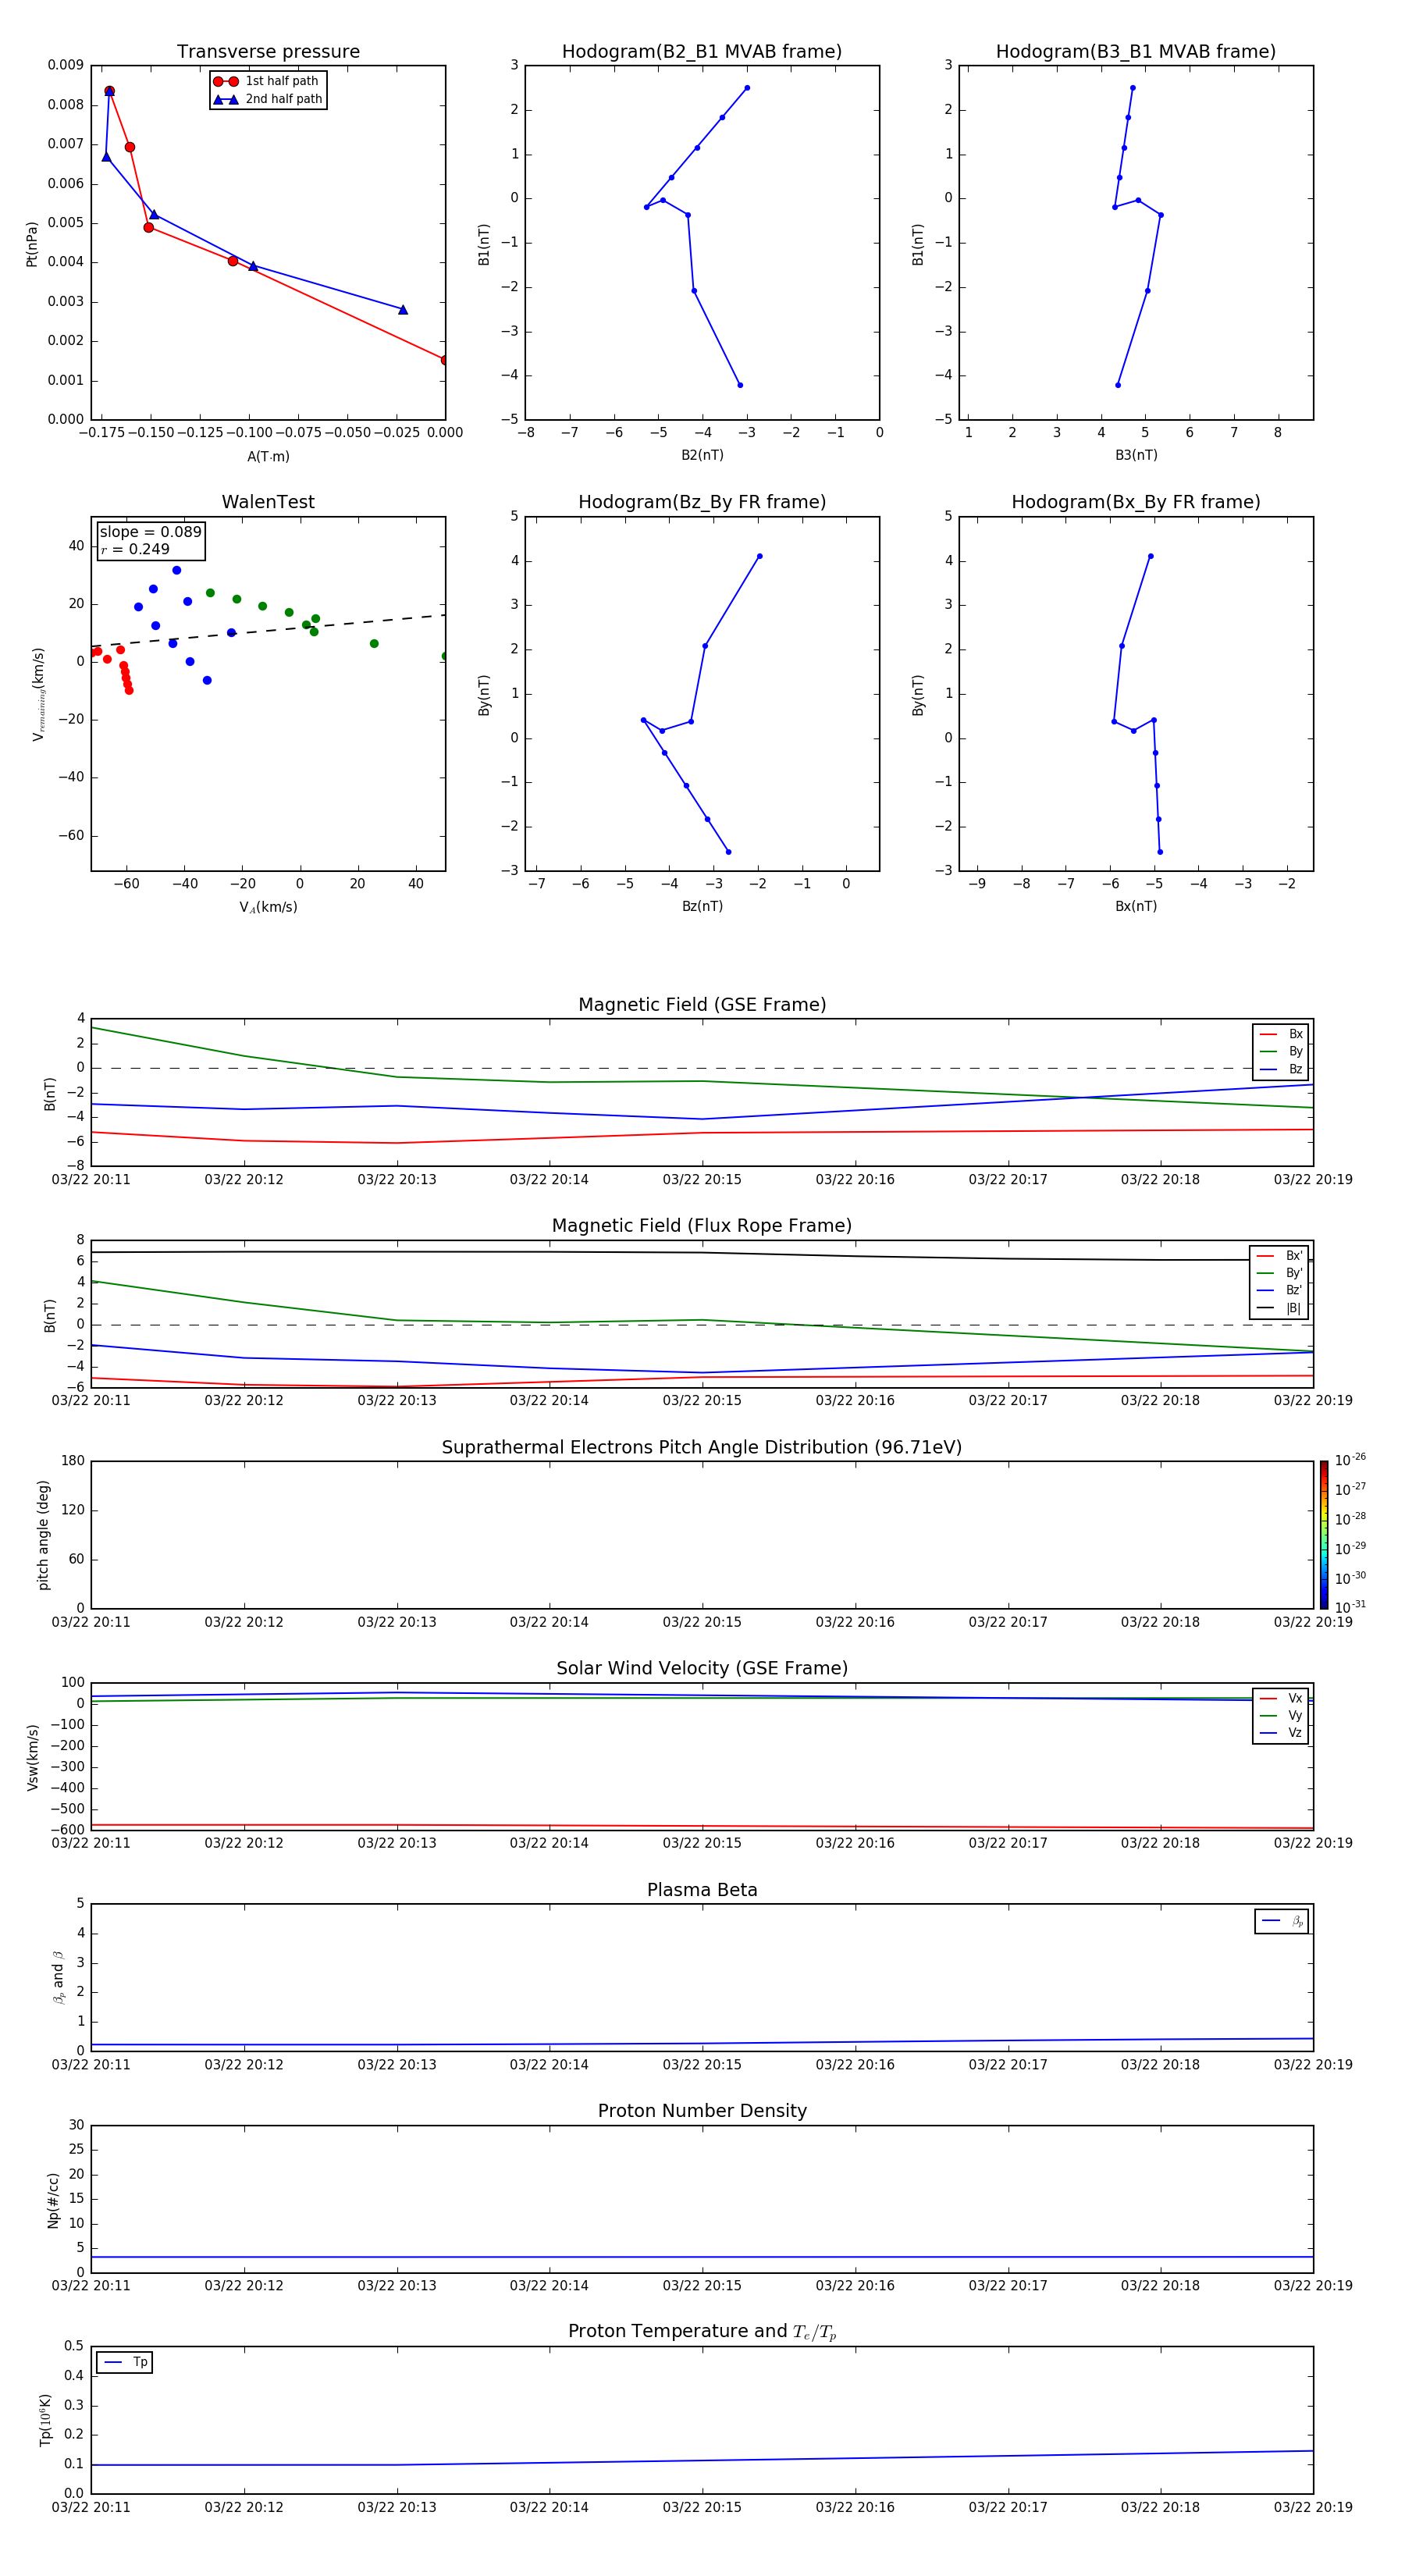Click the 'Hodogram(B2_B1 MVAB frame)' title

pos(702,52)
